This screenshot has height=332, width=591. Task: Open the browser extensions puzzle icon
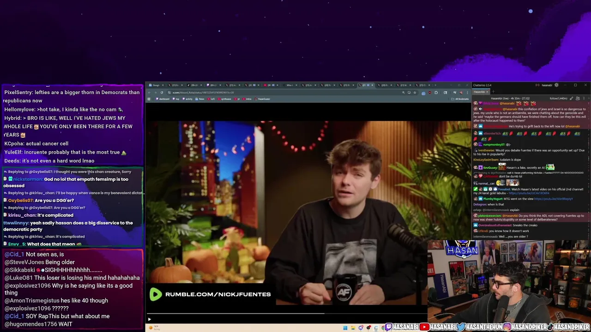(x=436, y=93)
